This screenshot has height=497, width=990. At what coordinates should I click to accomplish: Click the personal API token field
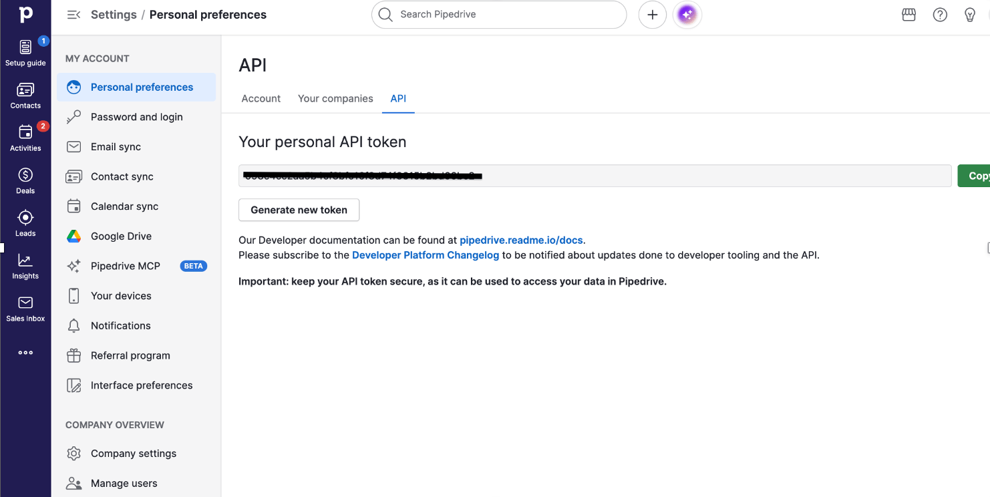tap(595, 176)
